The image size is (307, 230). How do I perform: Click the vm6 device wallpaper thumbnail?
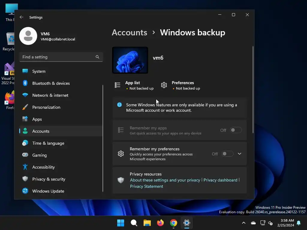coord(130,60)
